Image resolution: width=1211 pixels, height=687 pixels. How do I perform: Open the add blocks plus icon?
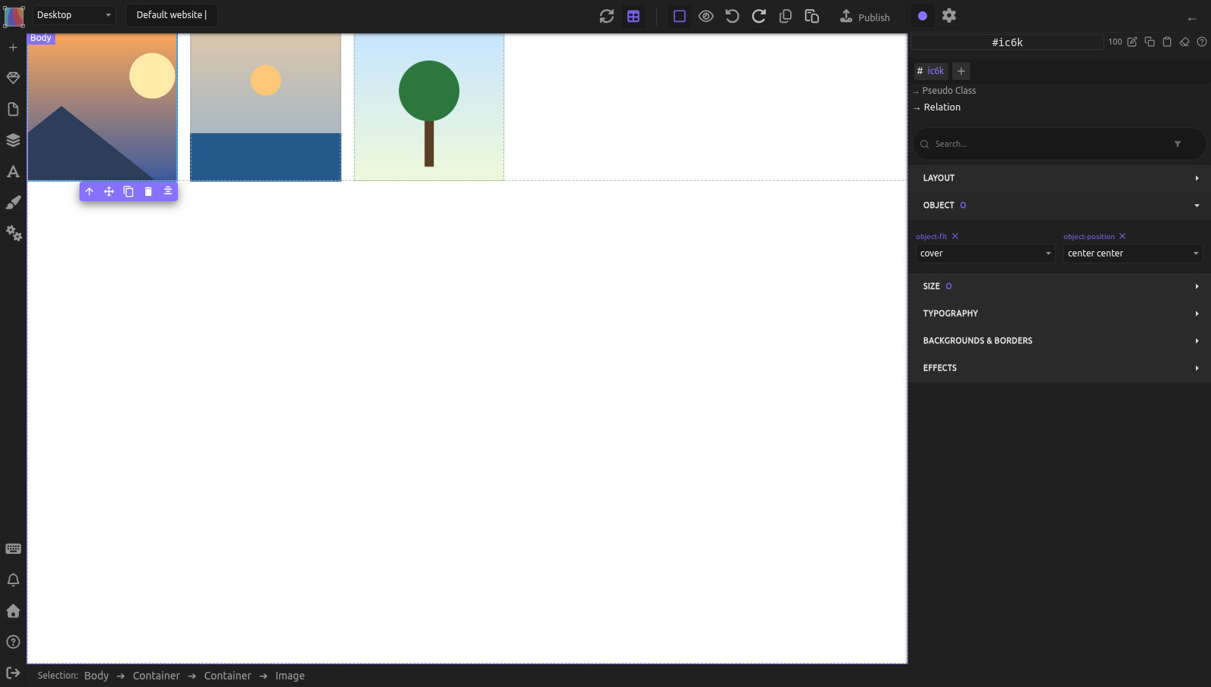tap(13, 48)
